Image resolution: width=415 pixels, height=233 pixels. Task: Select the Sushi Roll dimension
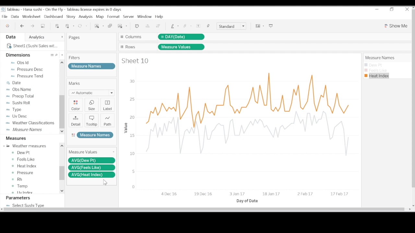point(21,103)
